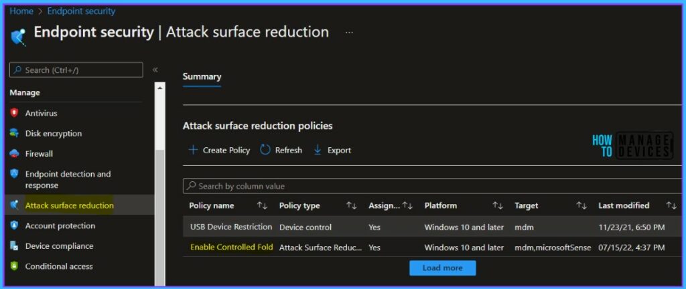Click the Endpoint security shield icon in header
The width and height of the screenshot is (686, 289).
pos(17,37)
